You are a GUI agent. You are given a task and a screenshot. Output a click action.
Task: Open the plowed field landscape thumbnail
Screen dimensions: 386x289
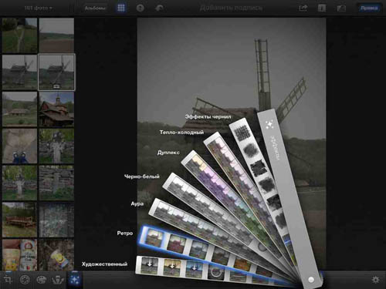(x=56, y=35)
